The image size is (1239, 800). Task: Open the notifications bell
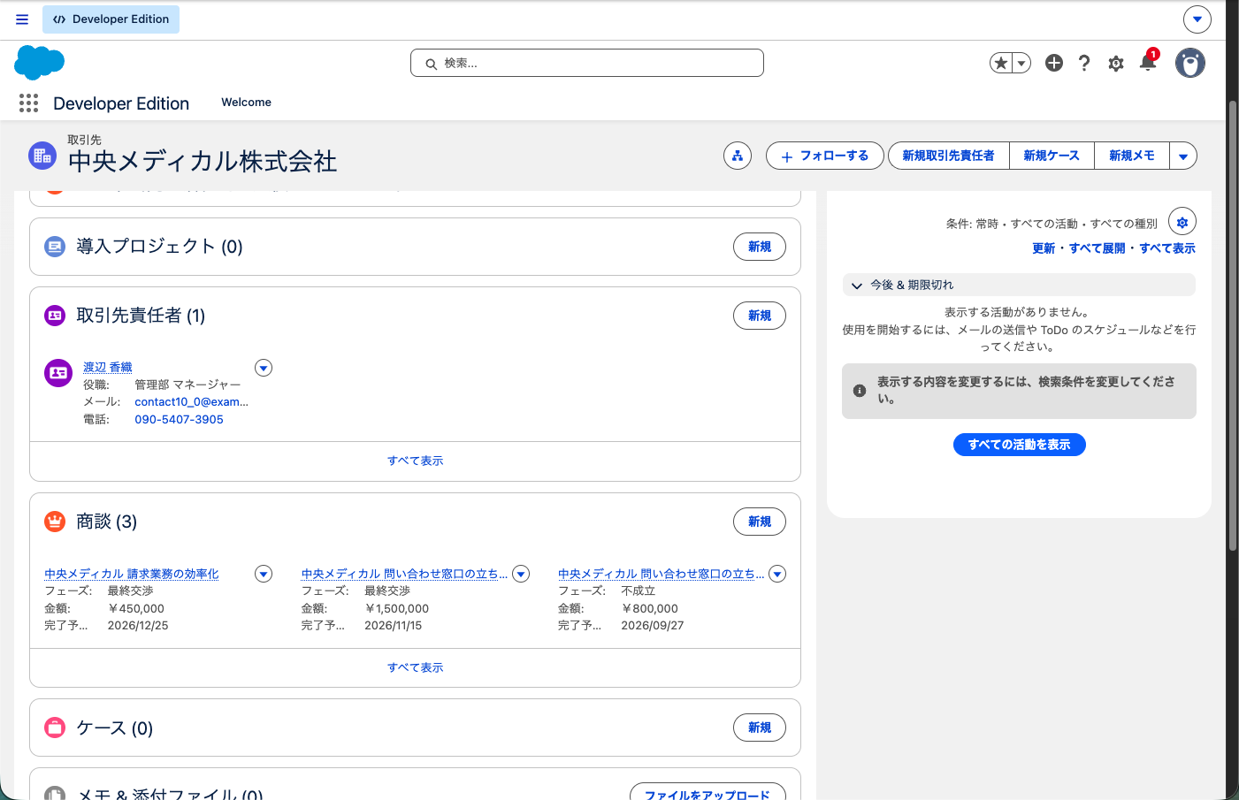tap(1148, 62)
